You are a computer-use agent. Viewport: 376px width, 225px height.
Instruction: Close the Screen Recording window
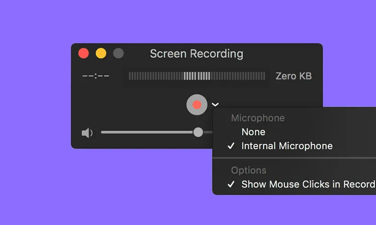click(x=84, y=53)
